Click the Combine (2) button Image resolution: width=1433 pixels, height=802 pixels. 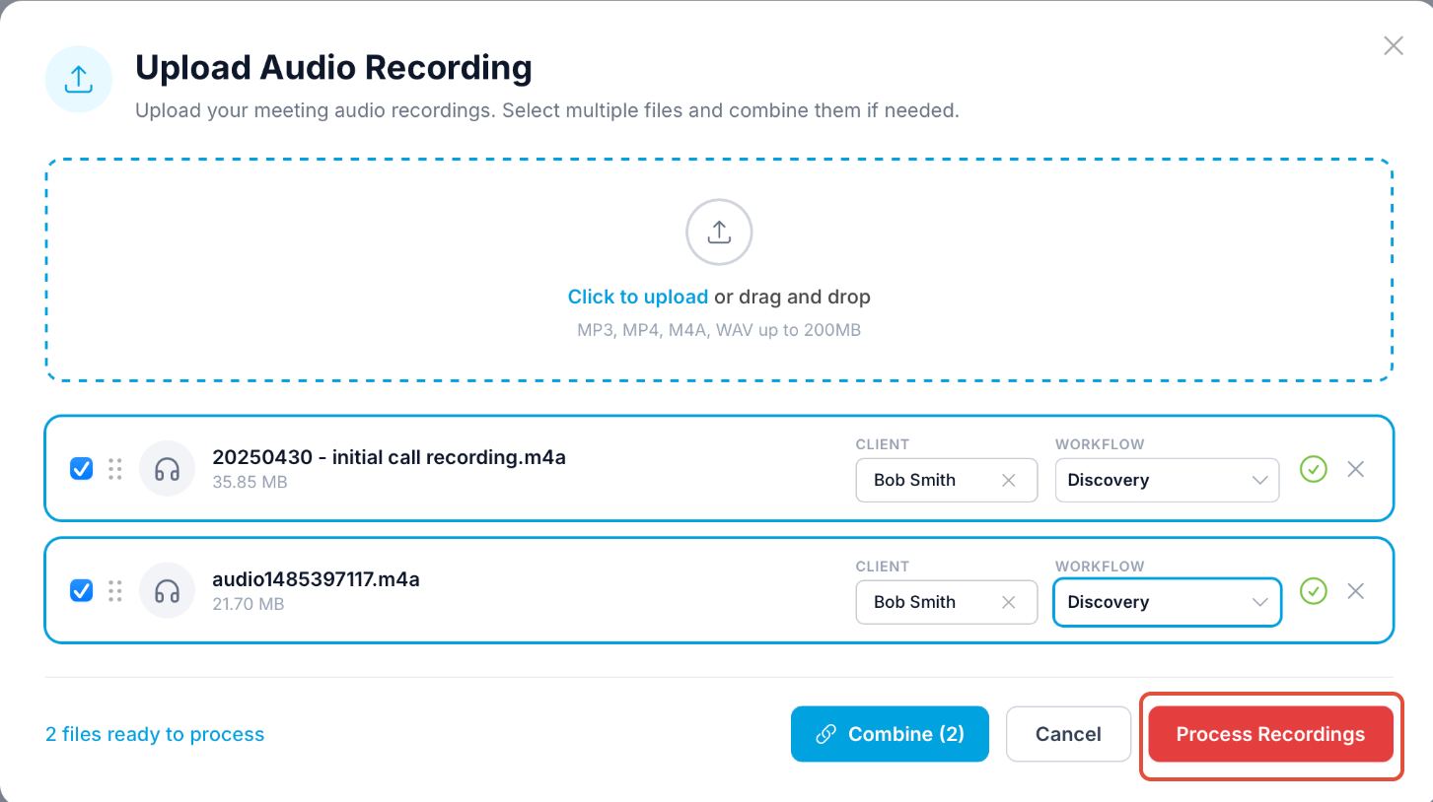890,734
